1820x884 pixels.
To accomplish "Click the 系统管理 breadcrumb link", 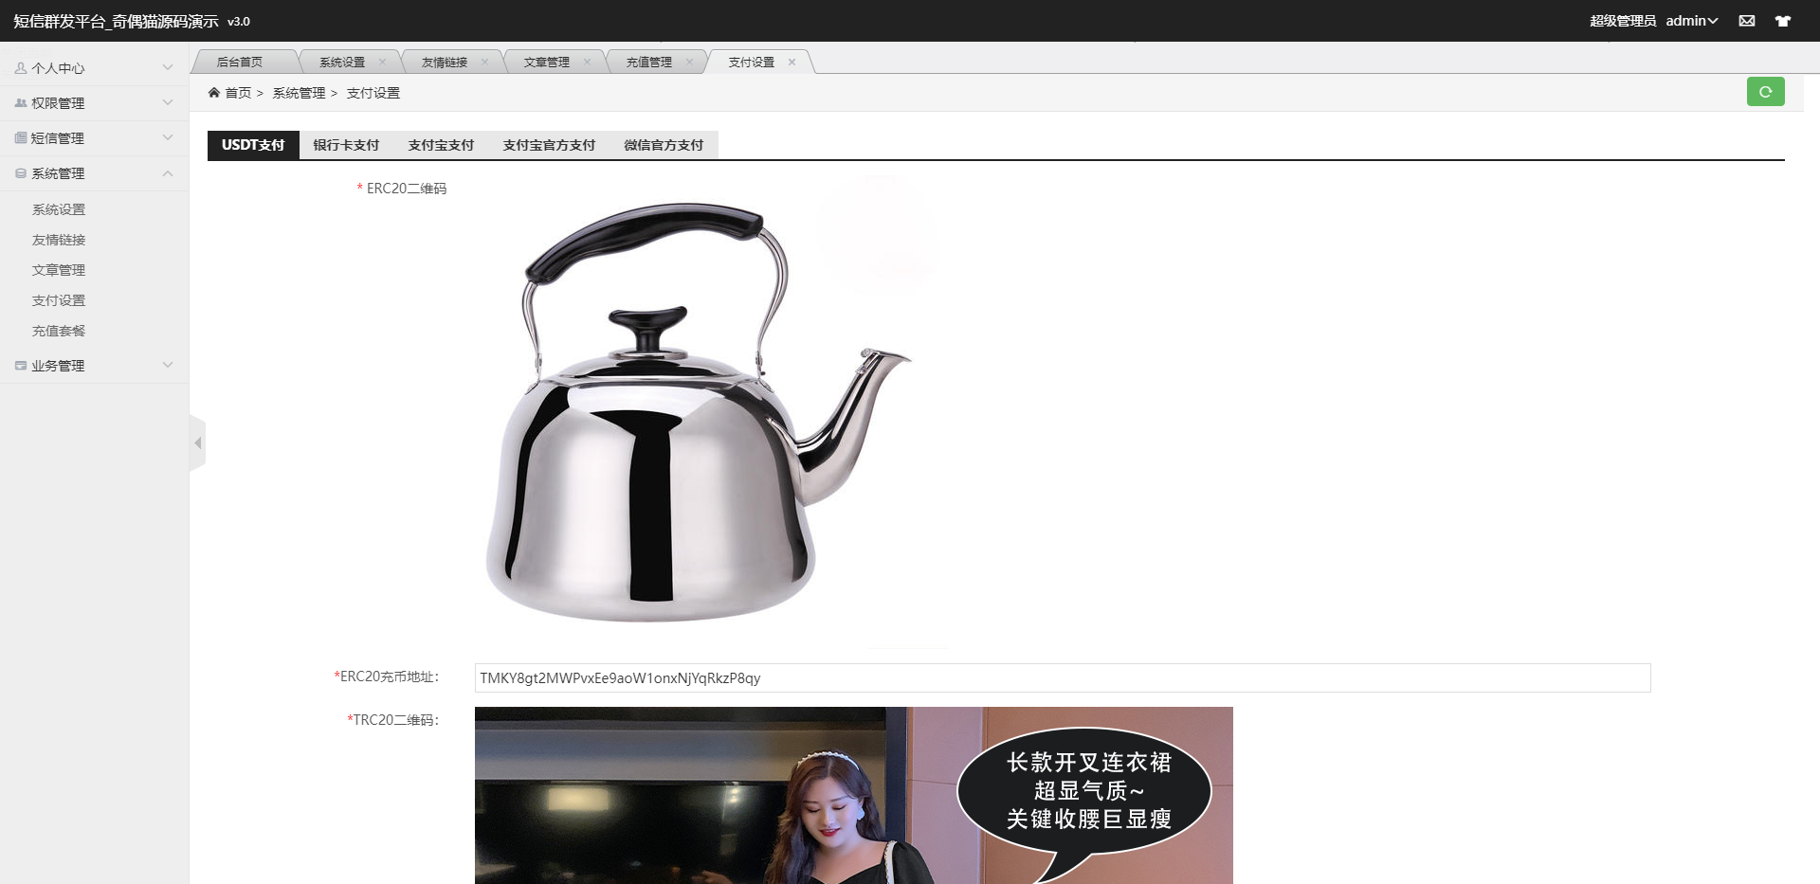I will (299, 93).
